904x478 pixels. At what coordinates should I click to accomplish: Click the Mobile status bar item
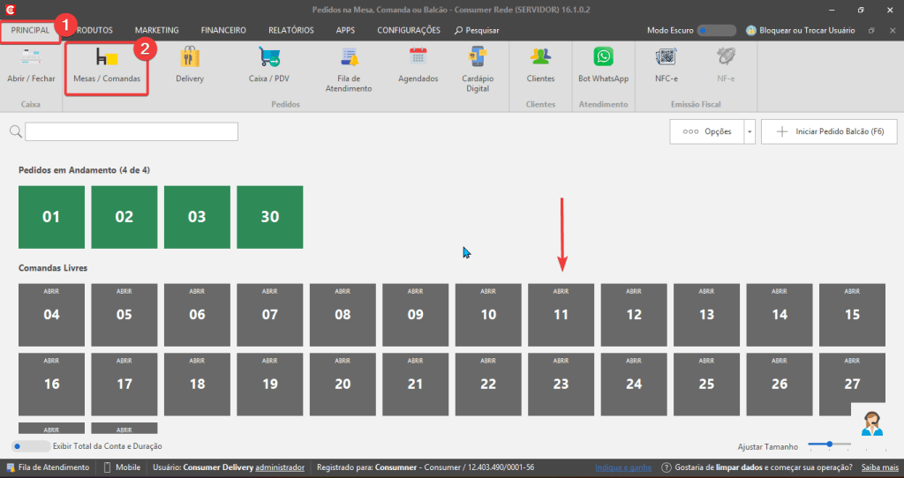122,467
